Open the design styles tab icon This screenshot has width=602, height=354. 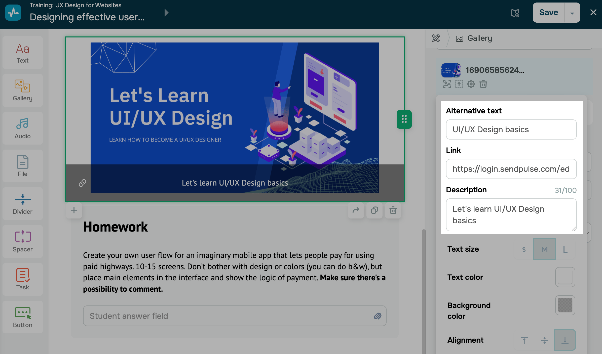click(x=436, y=38)
